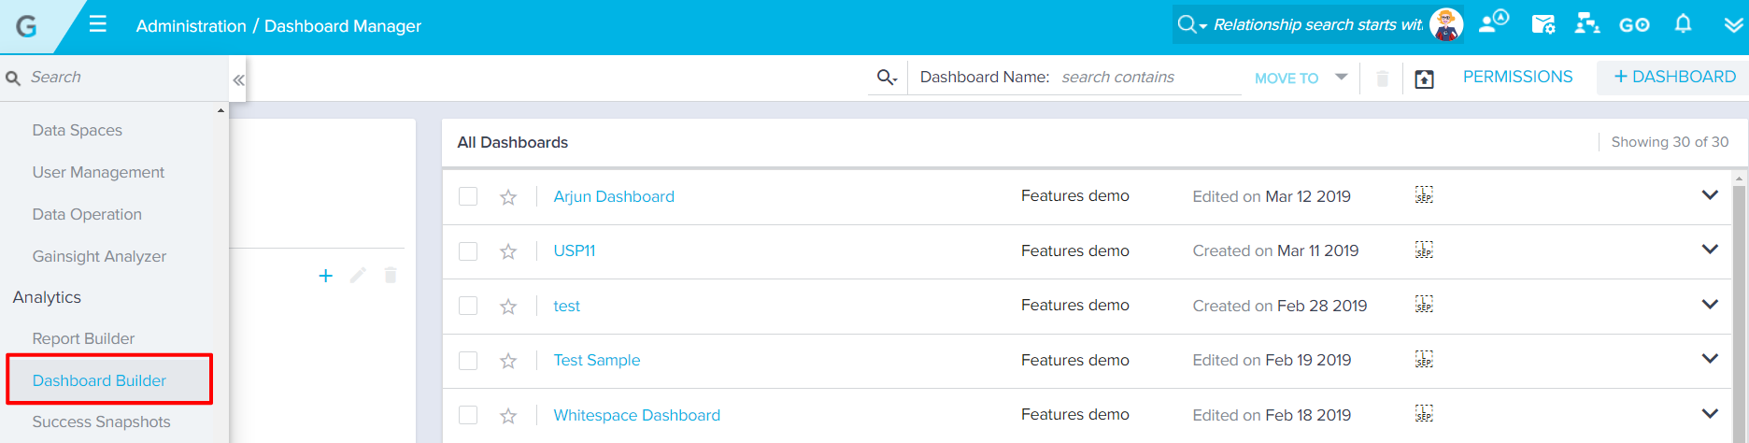
Task: Add a new folder with plus icon
Action: [x=326, y=276]
